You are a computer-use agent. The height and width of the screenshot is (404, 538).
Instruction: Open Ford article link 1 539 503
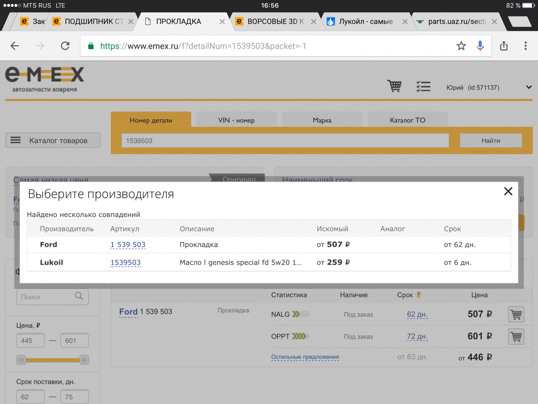click(128, 245)
